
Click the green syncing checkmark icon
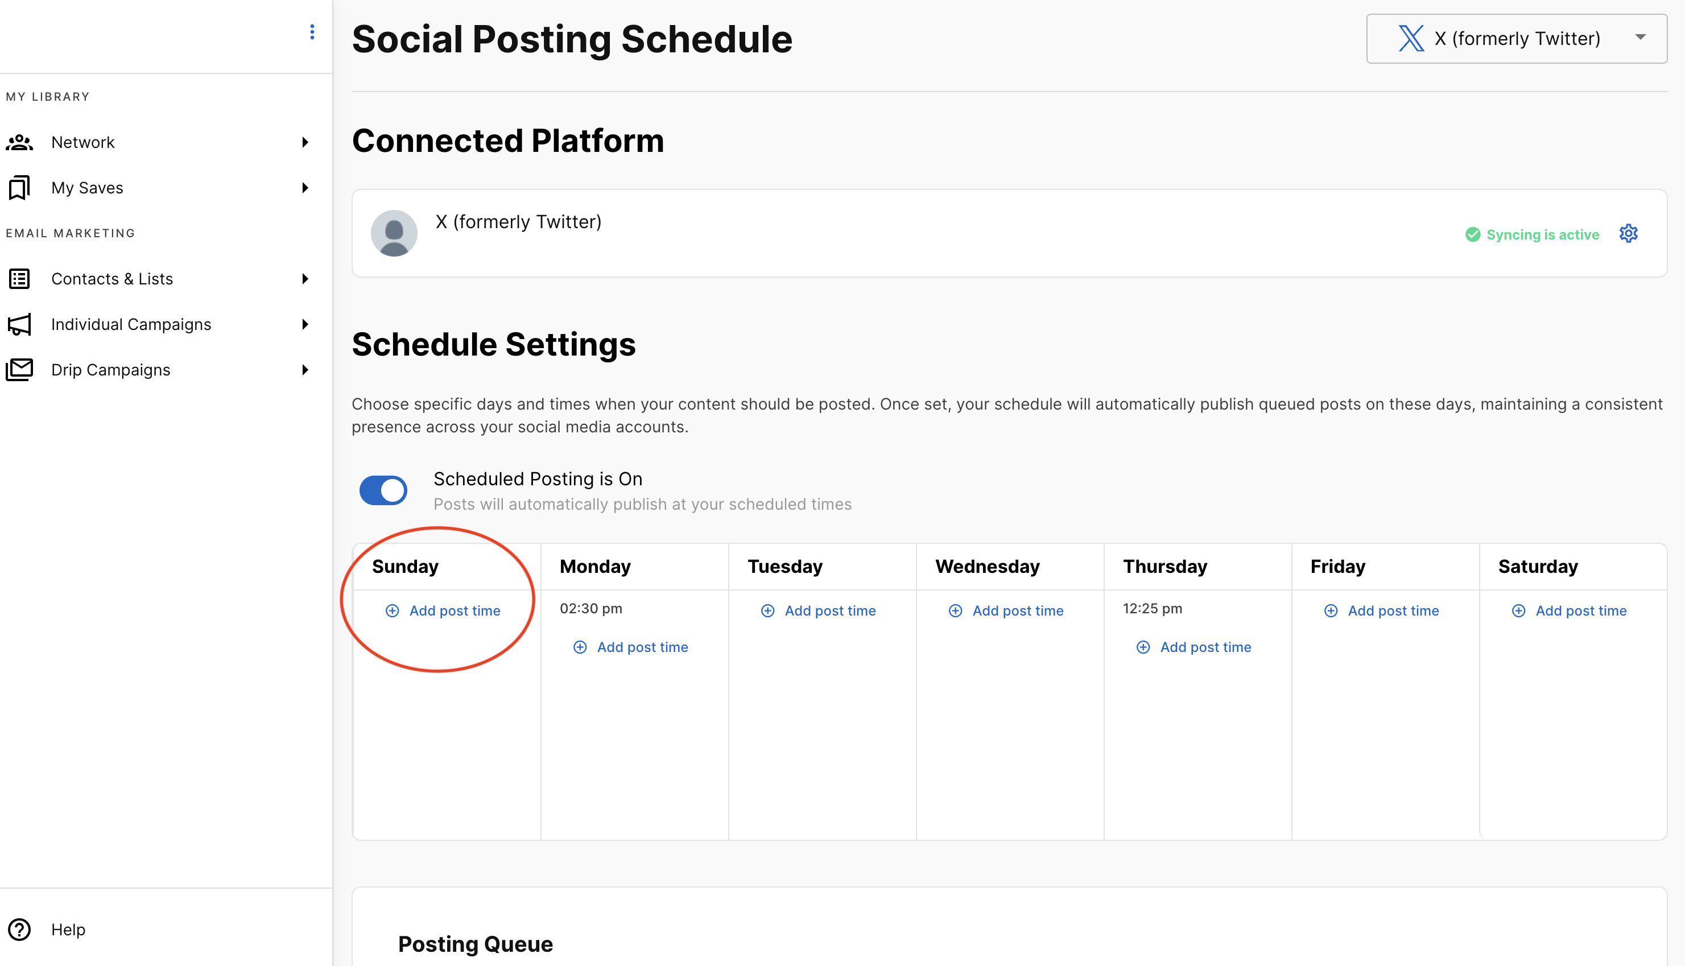[x=1473, y=234]
